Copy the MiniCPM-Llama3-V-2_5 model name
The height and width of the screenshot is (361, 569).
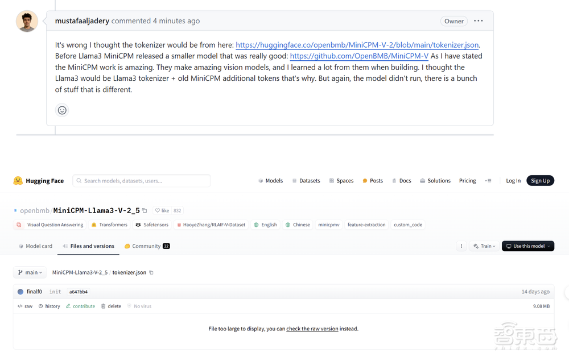[145, 210]
